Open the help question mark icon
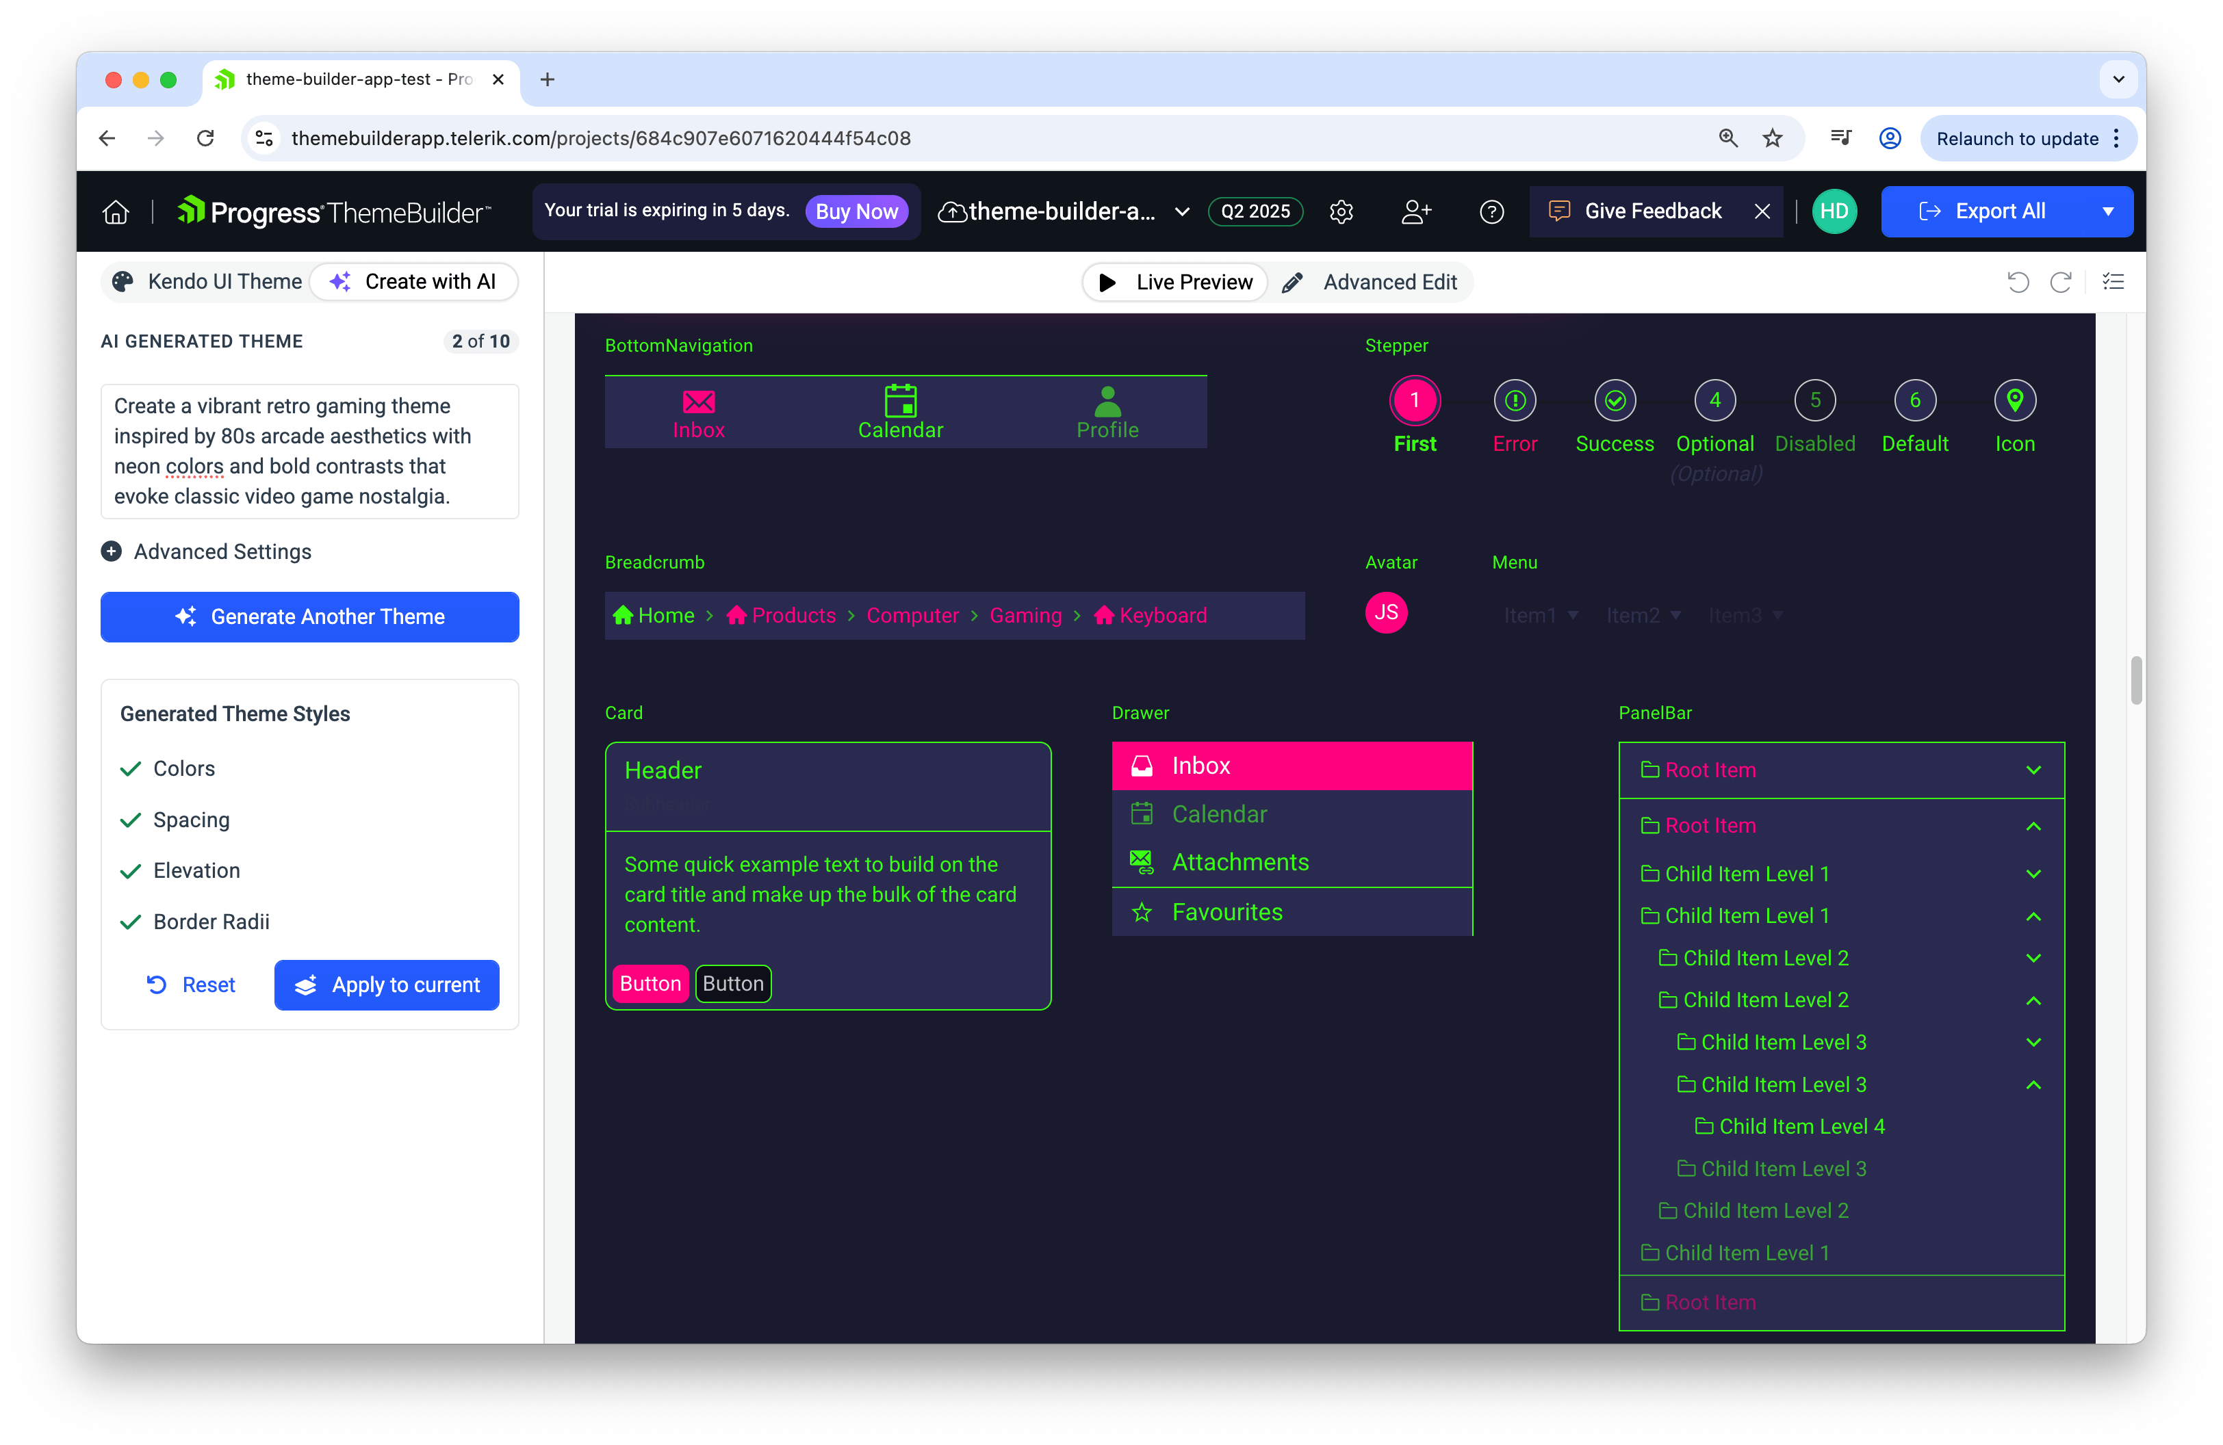2223x1445 pixels. click(1491, 212)
